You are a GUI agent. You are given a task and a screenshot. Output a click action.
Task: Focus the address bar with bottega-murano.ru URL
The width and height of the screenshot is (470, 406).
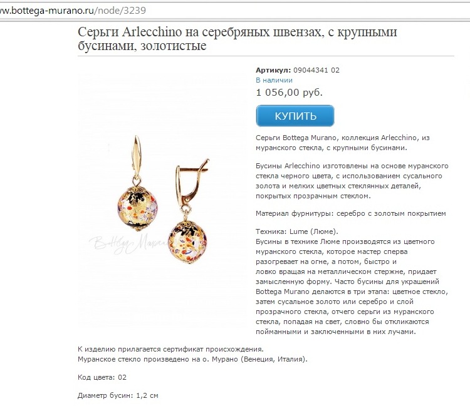pyautogui.click(x=235, y=11)
